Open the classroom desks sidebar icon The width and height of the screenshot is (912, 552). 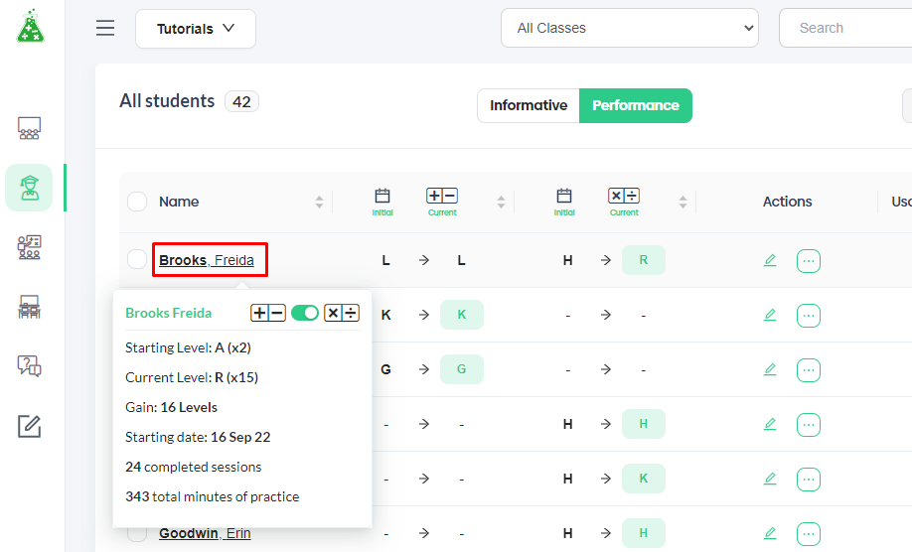(x=29, y=307)
